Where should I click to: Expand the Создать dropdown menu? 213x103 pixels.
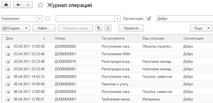click(26, 28)
